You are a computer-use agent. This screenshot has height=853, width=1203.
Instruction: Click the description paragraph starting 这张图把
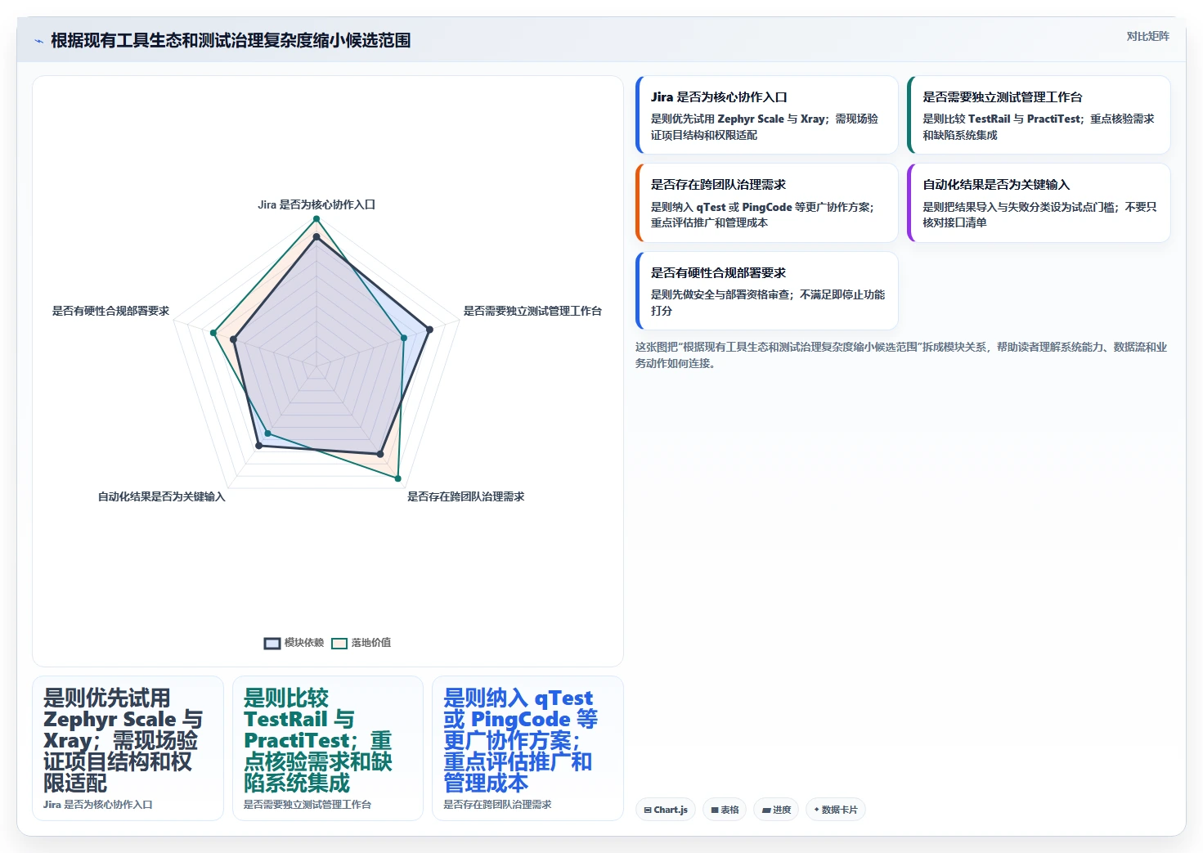point(901,355)
